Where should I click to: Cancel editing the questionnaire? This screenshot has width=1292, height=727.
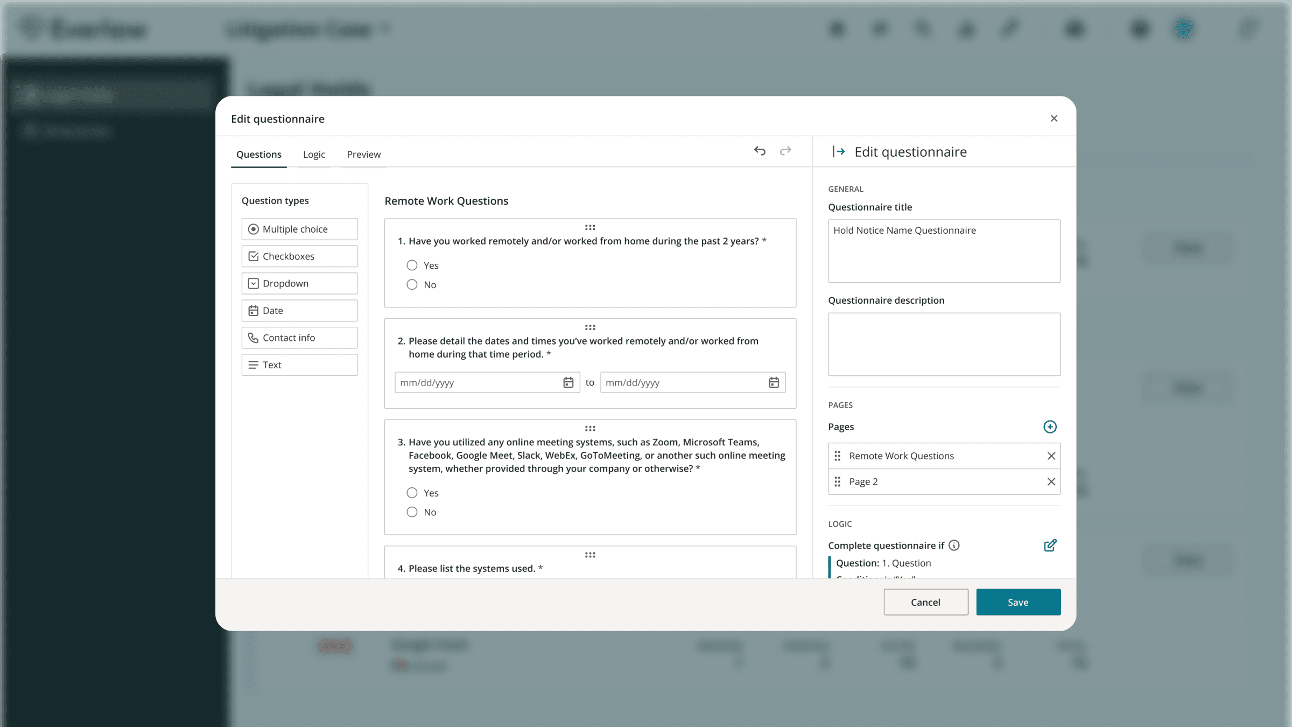[925, 602]
